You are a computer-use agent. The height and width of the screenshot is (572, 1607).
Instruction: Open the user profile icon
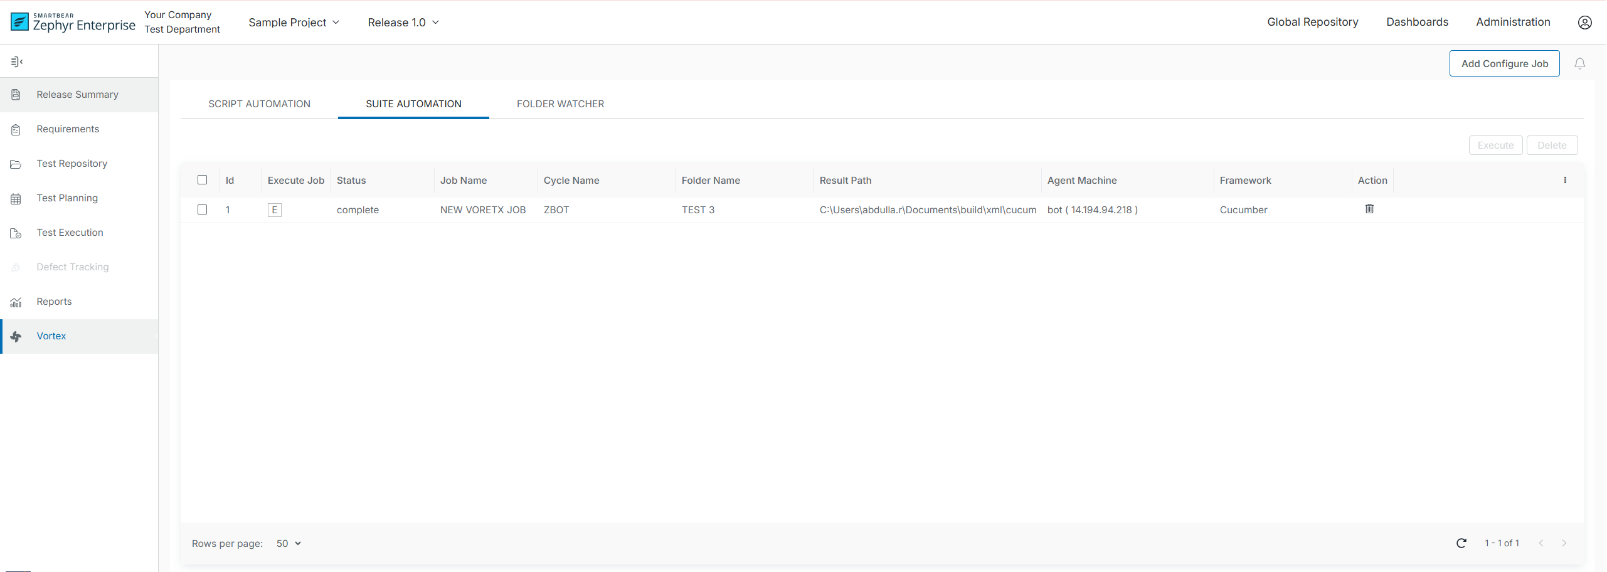pyautogui.click(x=1584, y=23)
